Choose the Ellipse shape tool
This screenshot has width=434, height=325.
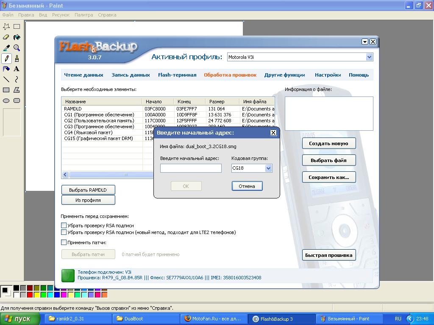pos(6,101)
